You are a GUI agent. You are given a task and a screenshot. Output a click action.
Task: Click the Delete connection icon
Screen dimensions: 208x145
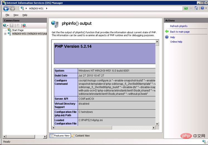(24, 25)
